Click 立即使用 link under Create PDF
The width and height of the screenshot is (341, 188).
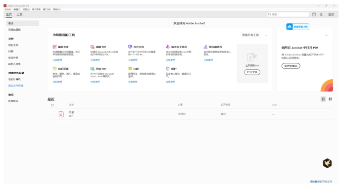point(95,60)
